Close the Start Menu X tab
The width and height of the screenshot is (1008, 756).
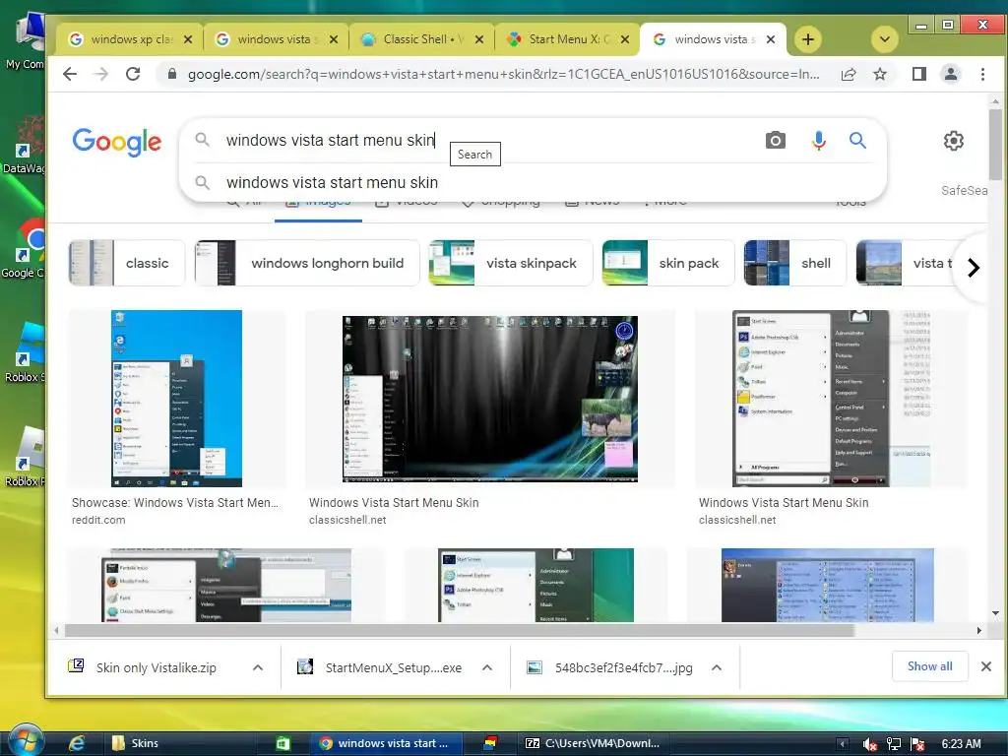click(624, 39)
